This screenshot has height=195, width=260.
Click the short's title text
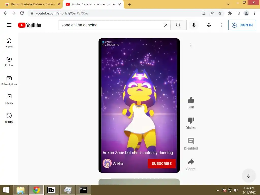click(138, 153)
